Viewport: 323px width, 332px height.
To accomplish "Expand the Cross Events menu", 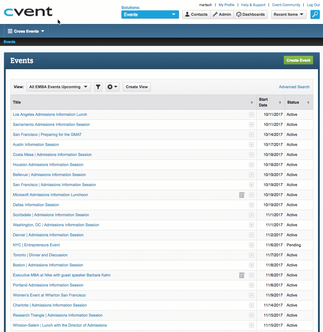I will (x=26, y=31).
